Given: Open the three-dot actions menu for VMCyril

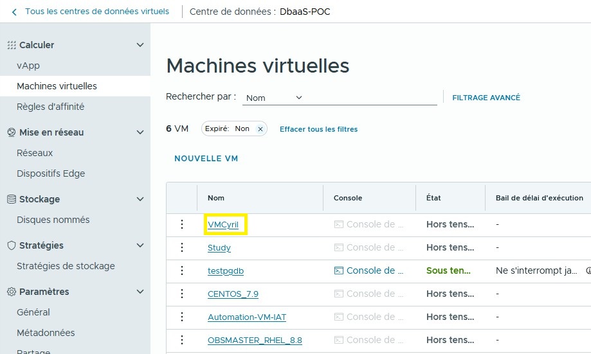Looking at the screenshot, I should click(182, 224).
